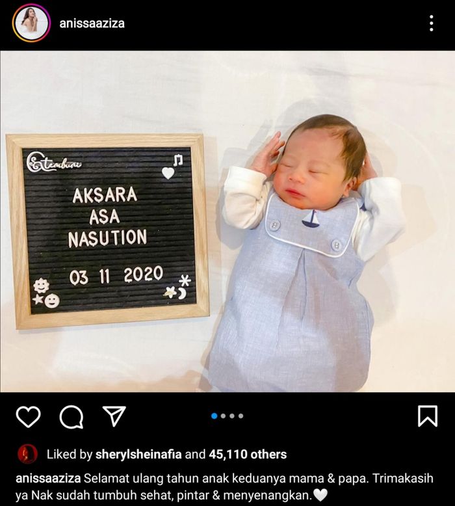Tap the caption text starting Selamat ulang tahun
This screenshot has width=455, height=506.
point(224,486)
